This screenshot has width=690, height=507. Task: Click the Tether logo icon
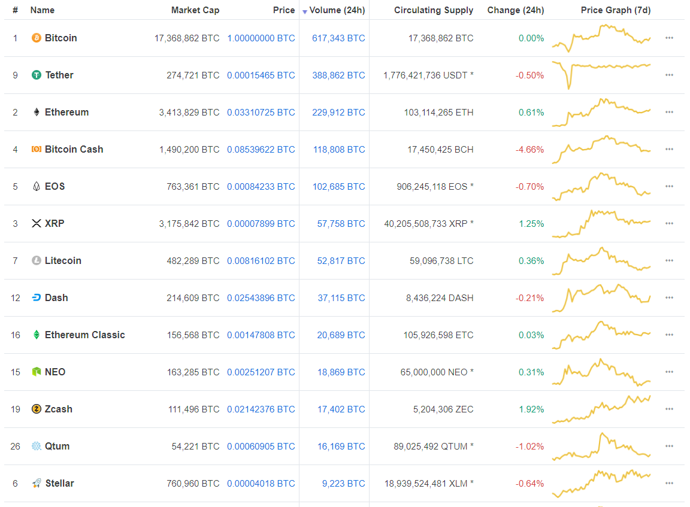37,75
